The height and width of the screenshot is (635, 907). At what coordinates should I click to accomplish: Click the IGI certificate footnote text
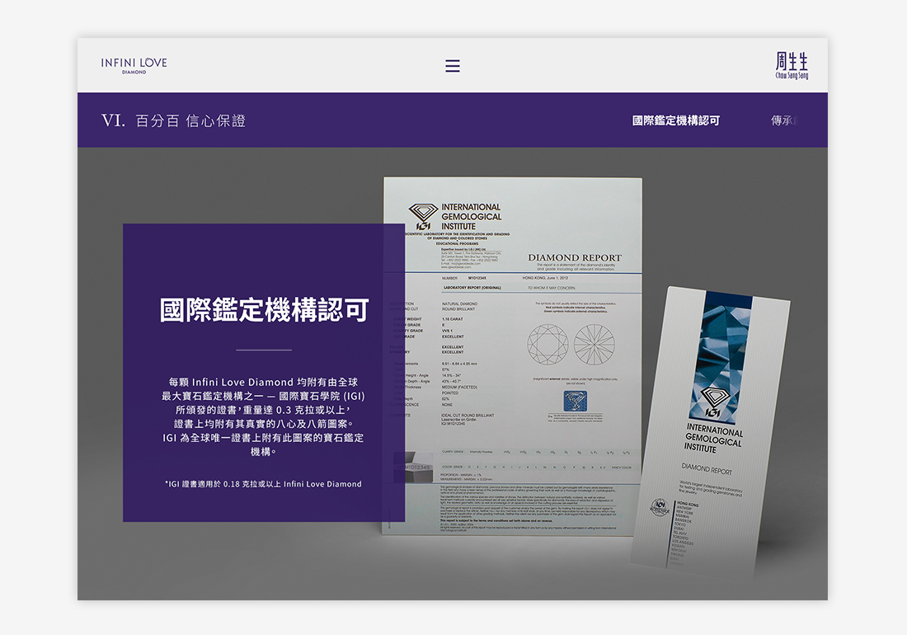[263, 484]
